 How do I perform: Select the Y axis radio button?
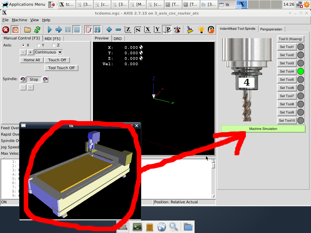point(39,45)
